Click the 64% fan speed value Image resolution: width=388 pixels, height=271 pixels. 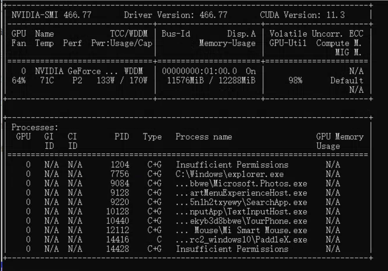point(19,81)
